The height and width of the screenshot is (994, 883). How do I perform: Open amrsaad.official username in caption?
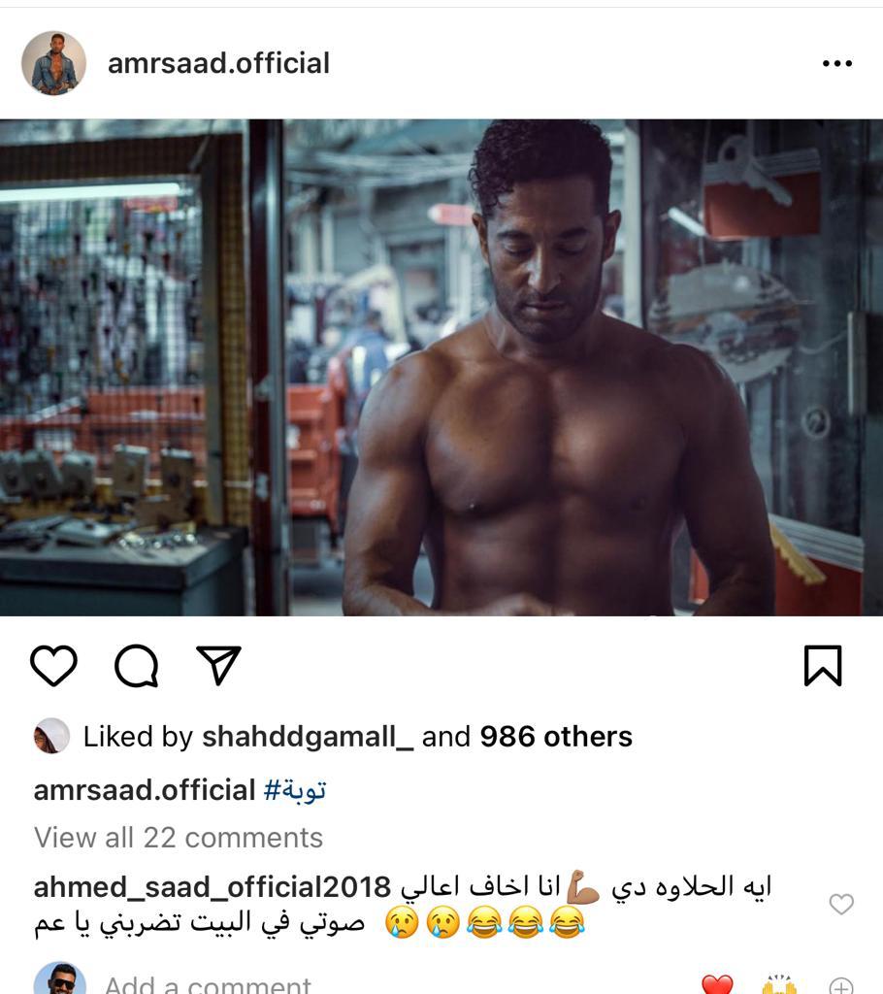coord(145,790)
